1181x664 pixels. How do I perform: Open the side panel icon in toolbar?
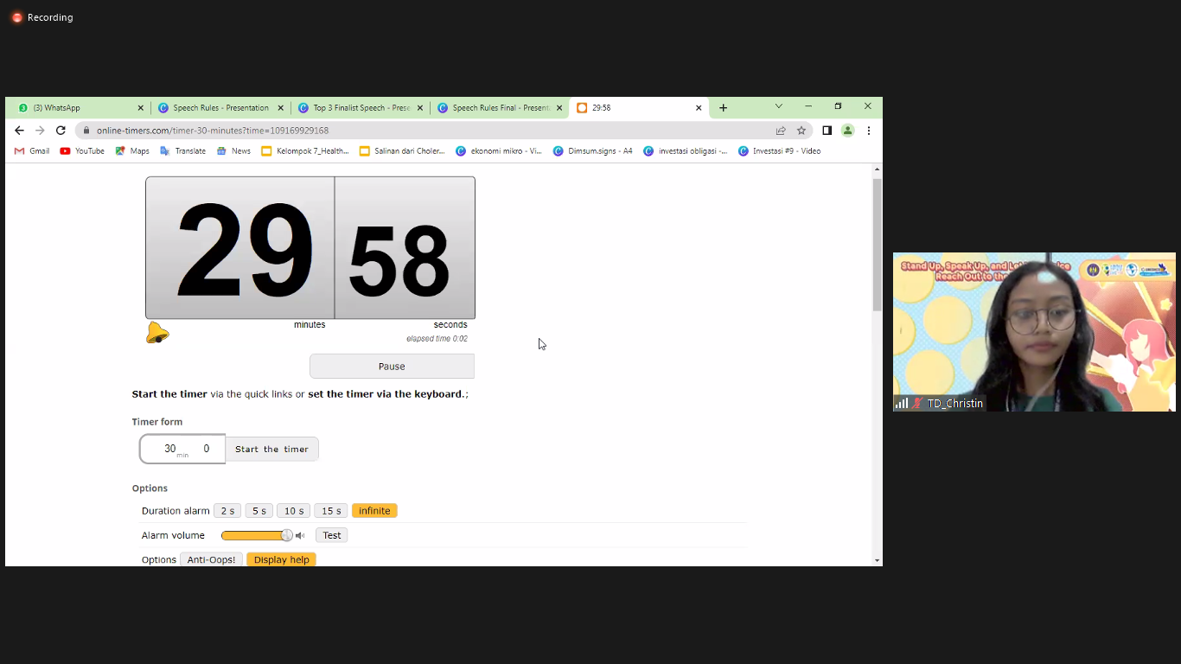coord(827,131)
